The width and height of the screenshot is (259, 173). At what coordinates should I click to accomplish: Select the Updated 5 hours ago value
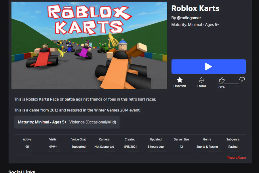[x=156, y=147]
